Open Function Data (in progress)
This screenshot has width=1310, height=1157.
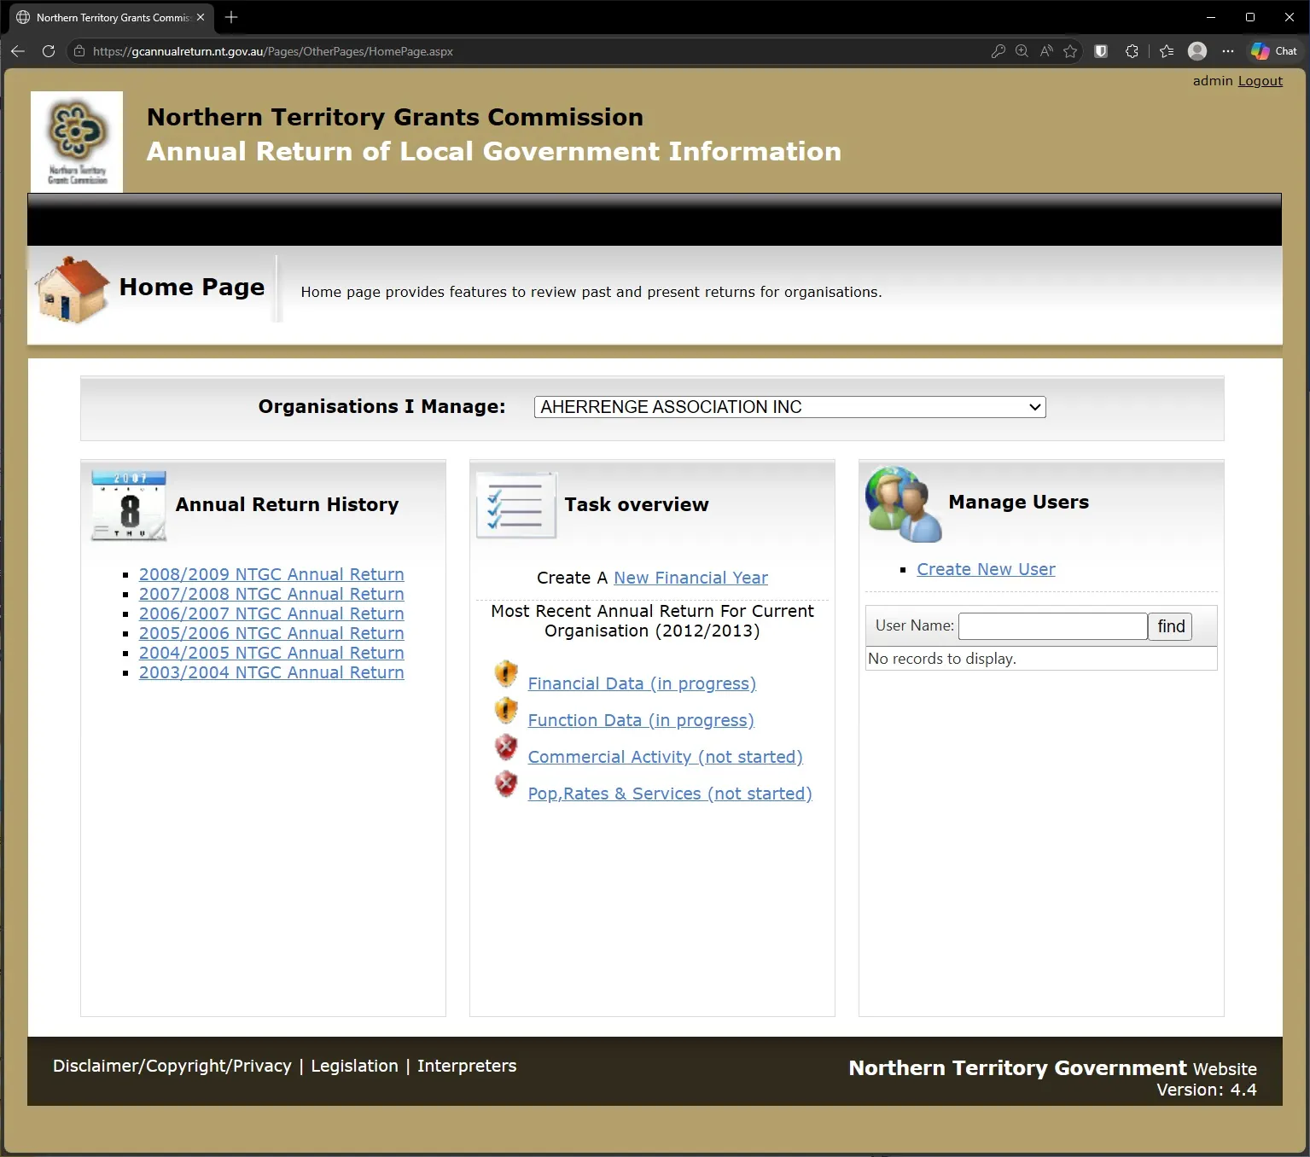[641, 720]
